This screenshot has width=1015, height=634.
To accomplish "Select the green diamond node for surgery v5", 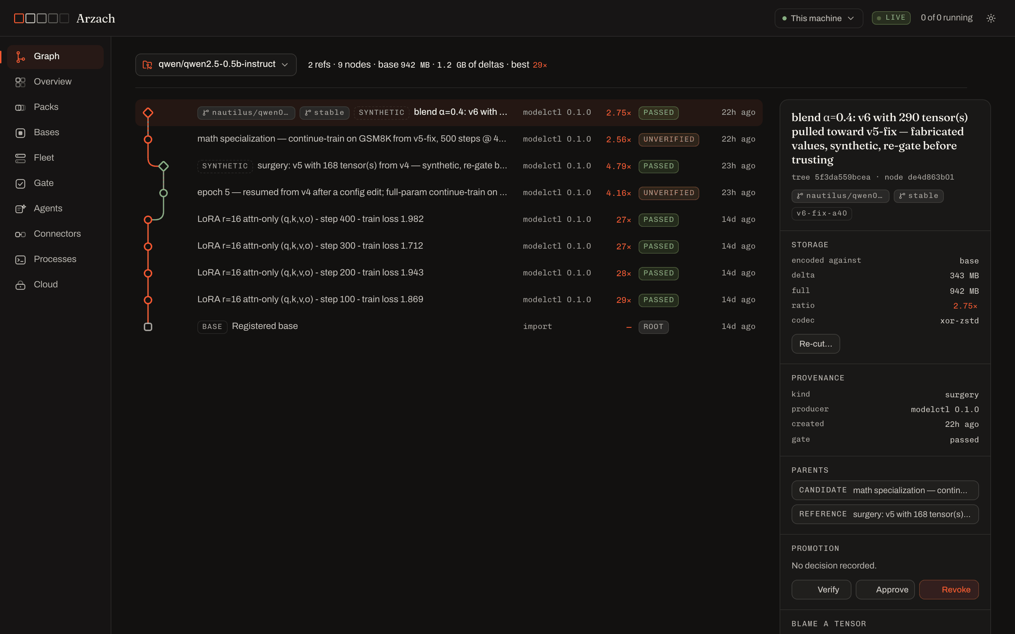I will 164,166.
